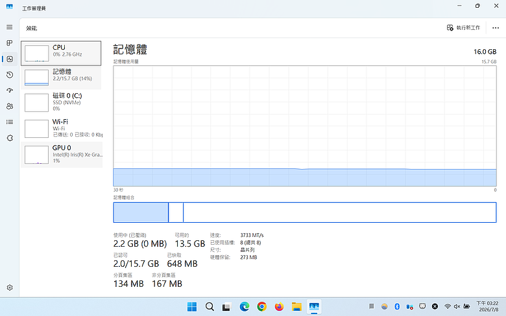Open Task View on the taskbar
This screenshot has height=316, width=506.
[x=226, y=307]
